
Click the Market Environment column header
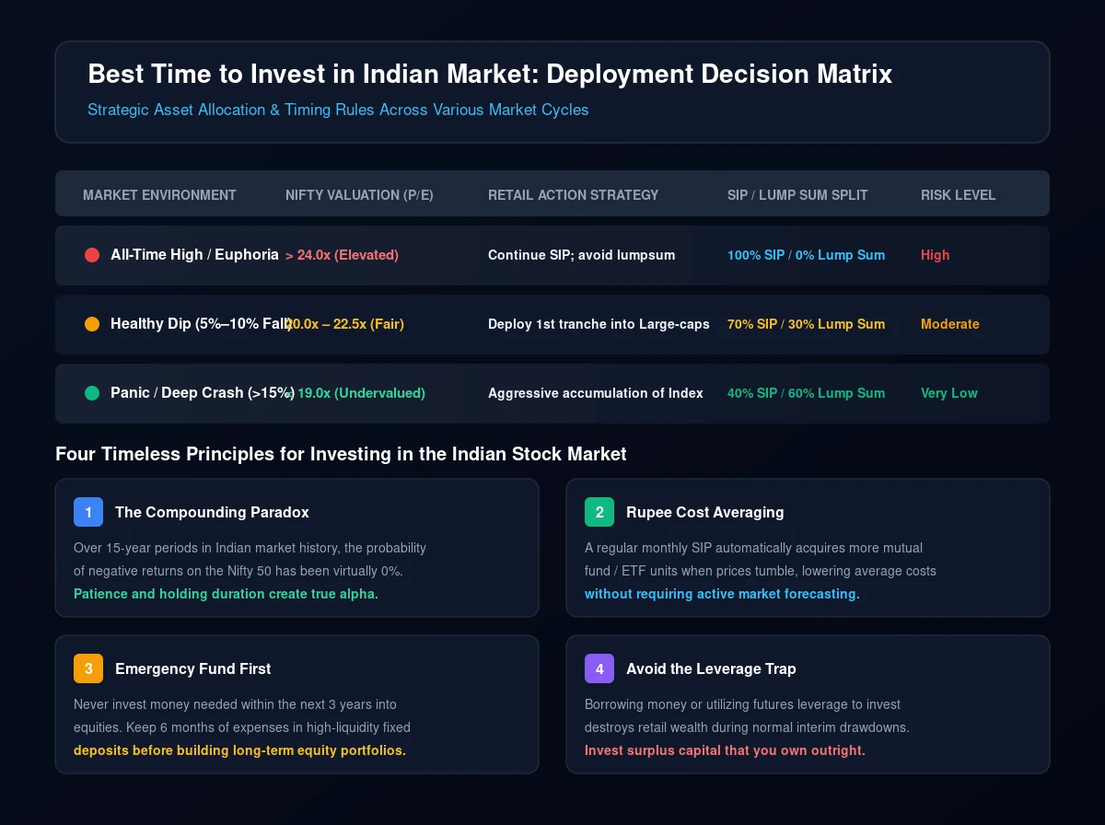(x=159, y=195)
